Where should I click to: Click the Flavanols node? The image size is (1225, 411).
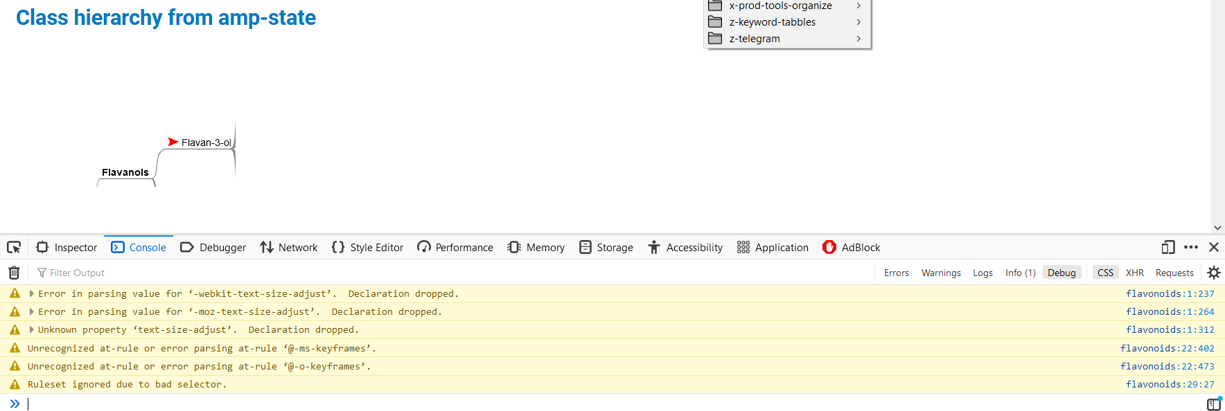[125, 172]
